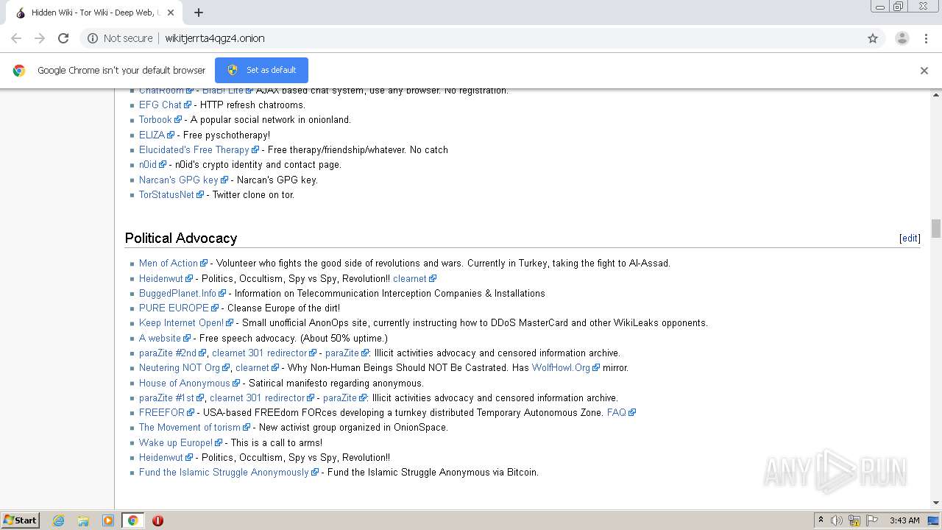Open a new browser tab
The height and width of the screenshot is (530, 942).
coord(199,13)
